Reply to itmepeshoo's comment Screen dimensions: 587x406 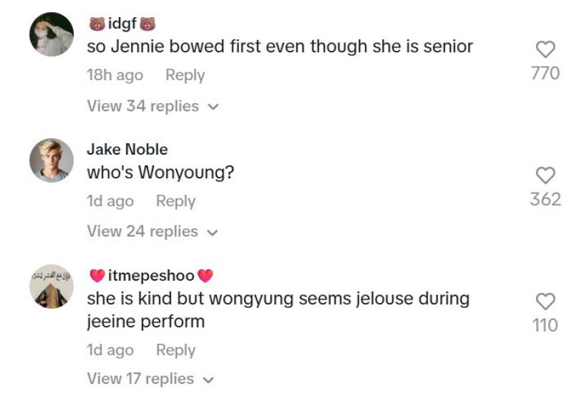click(x=175, y=350)
